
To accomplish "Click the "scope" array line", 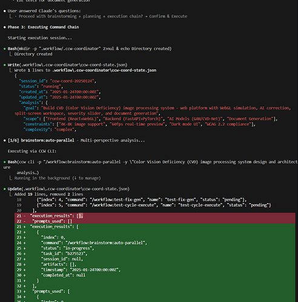I will 150,119.
